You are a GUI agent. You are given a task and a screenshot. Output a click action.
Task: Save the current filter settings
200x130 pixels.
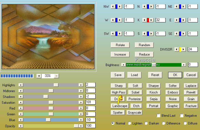click(x=118, y=75)
